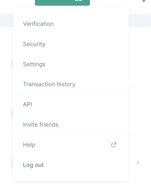This screenshot has height=190, width=151.
Task: Open the Verification menu entry
Action: (71, 24)
